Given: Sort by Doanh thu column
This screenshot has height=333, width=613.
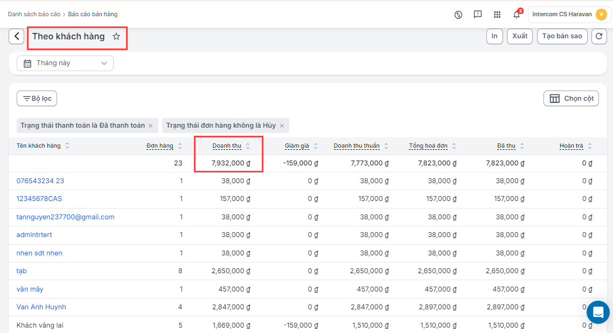Looking at the screenshot, I should [x=227, y=146].
